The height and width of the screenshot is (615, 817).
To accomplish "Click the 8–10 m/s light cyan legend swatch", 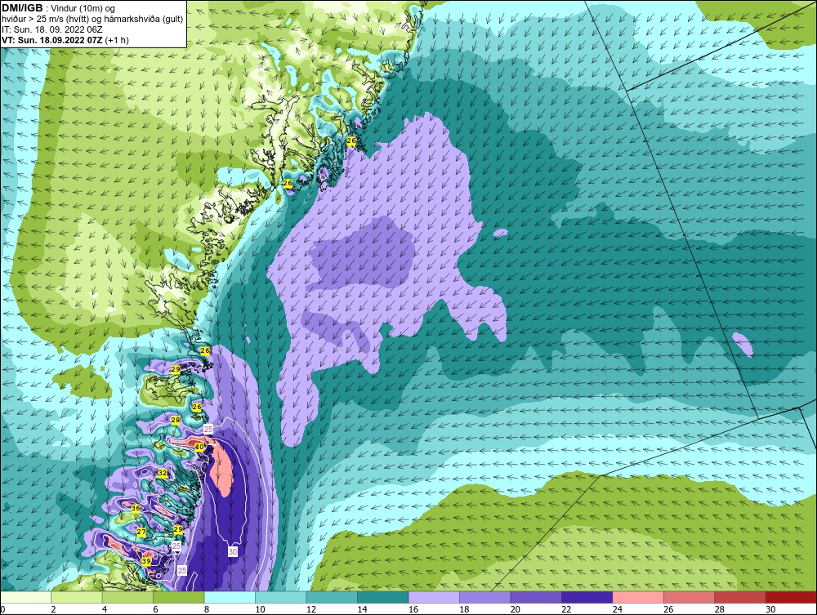I will (x=230, y=597).
